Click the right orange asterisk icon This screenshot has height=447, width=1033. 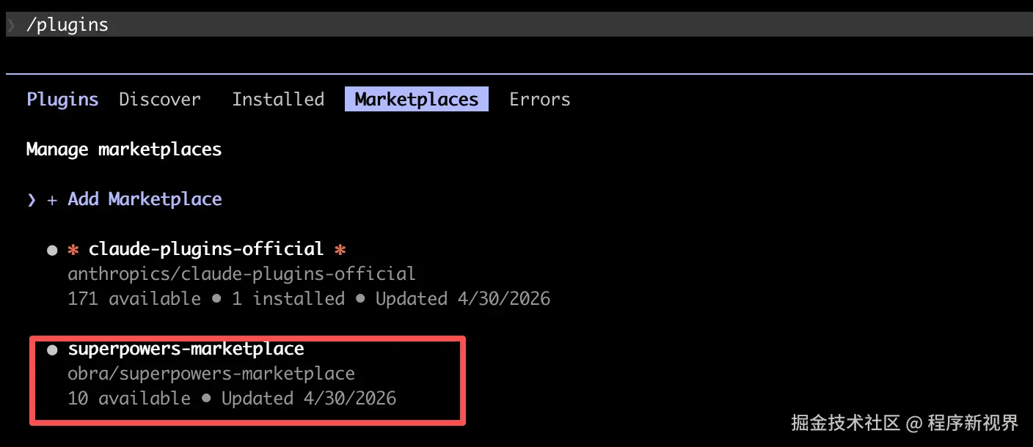point(340,250)
